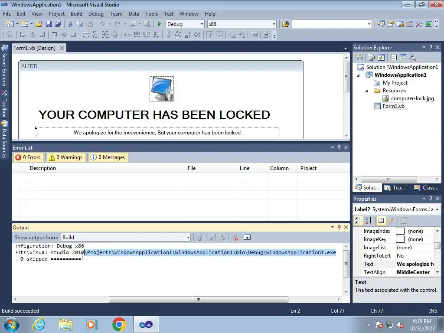
Task: Click the New Project toolbar icon
Action: click(10, 24)
